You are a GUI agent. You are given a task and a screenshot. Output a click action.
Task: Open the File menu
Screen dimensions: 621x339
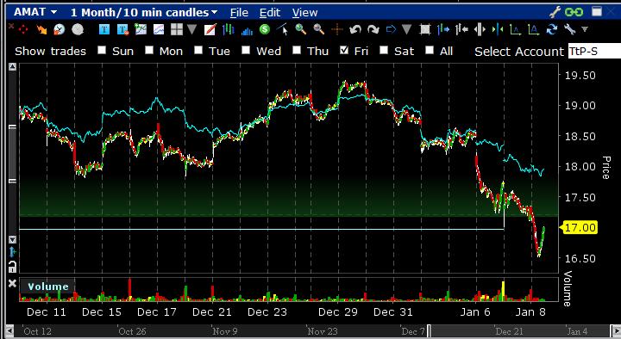(239, 13)
